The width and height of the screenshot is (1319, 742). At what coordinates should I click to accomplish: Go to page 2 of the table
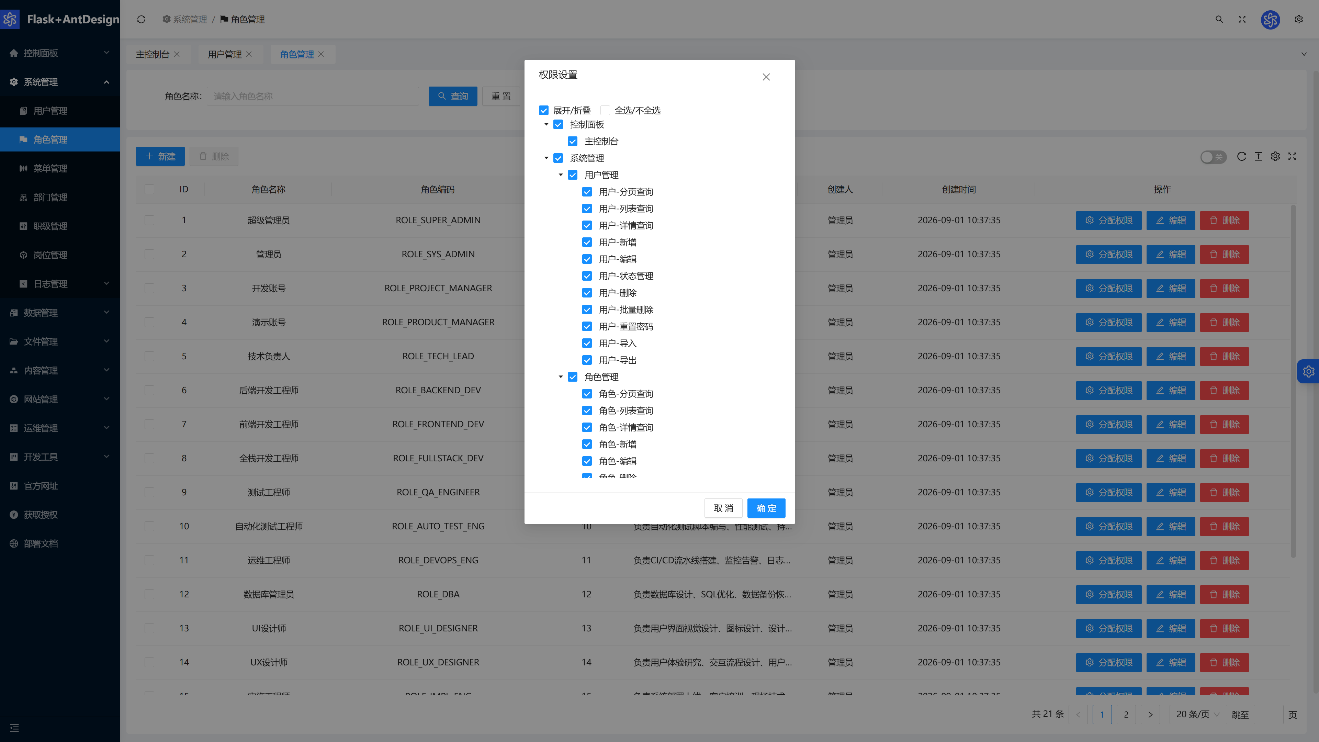1126,715
